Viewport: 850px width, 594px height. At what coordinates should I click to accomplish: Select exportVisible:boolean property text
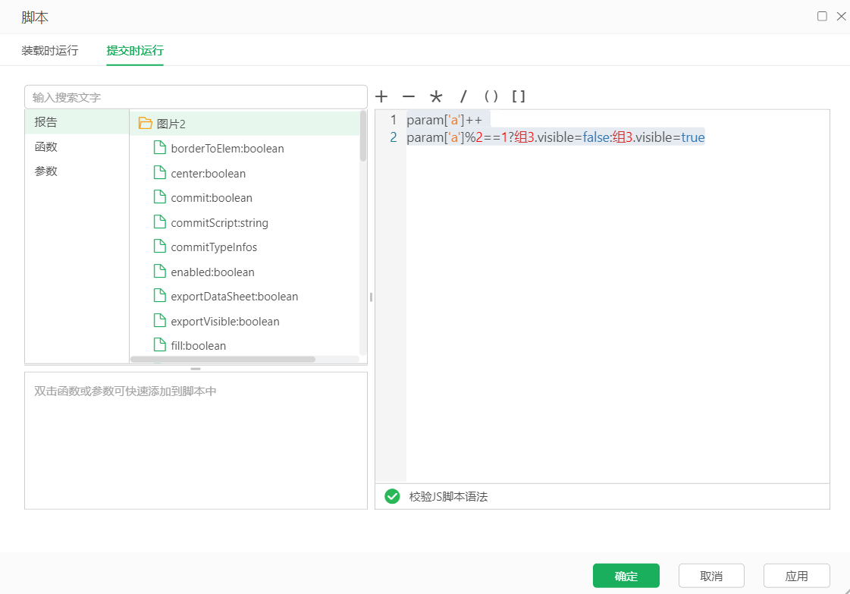click(x=225, y=322)
